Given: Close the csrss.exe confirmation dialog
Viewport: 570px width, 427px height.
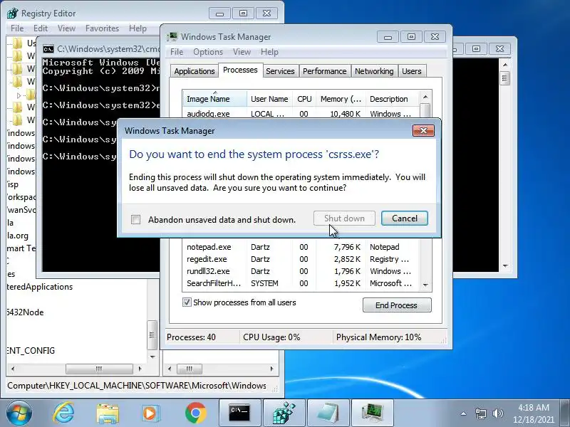Looking at the screenshot, I should click(x=423, y=131).
